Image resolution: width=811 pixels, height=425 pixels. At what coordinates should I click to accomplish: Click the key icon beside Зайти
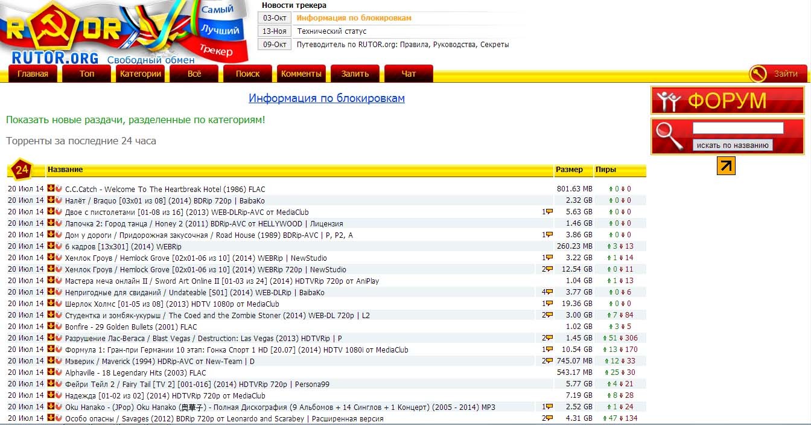coord(758,74)
